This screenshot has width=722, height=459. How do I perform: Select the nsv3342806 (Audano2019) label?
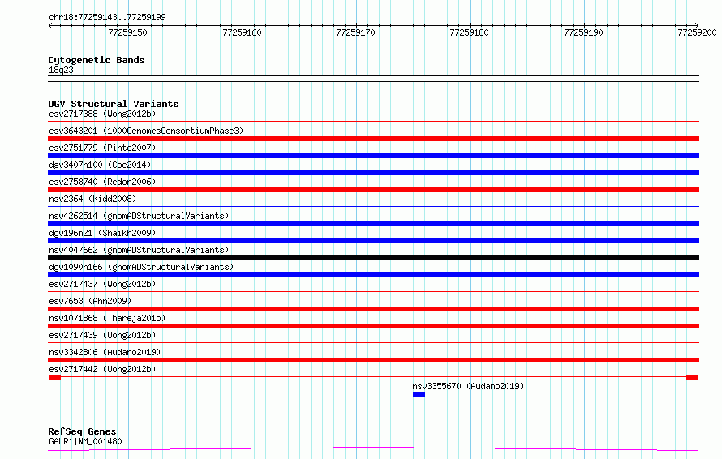tap(105, 352)
